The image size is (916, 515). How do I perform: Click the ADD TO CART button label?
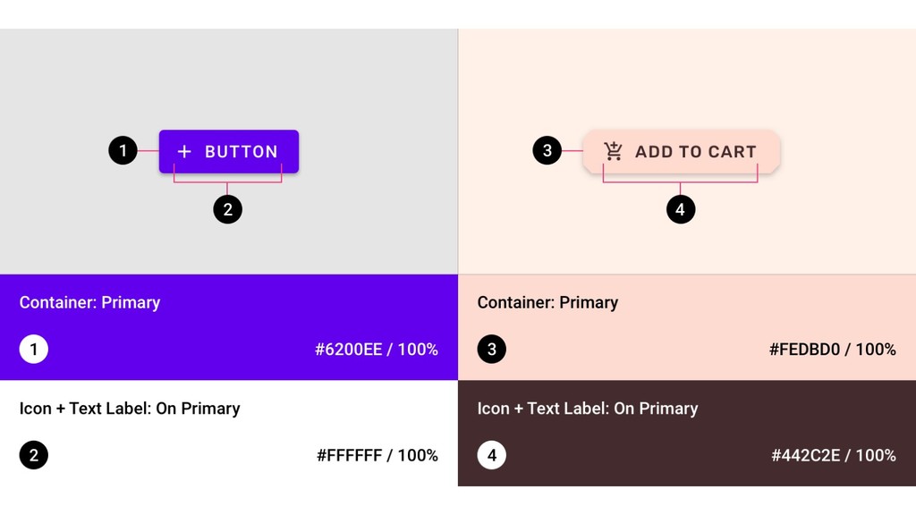pyautogui.click(x=696, y=152)
